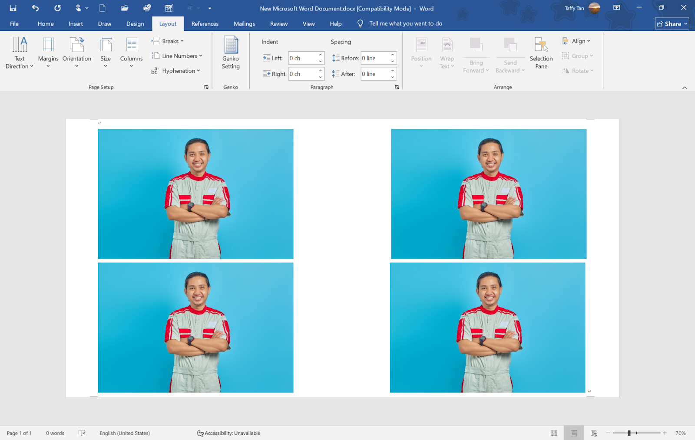Undo the last action
The image size is (695, 440).
[x=35, y=8]
